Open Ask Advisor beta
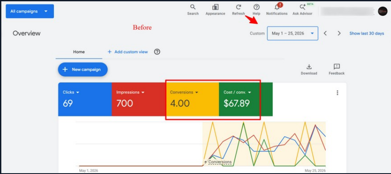Image resolution: width=391 pixels, height=174 pixels. coord(302,10)
